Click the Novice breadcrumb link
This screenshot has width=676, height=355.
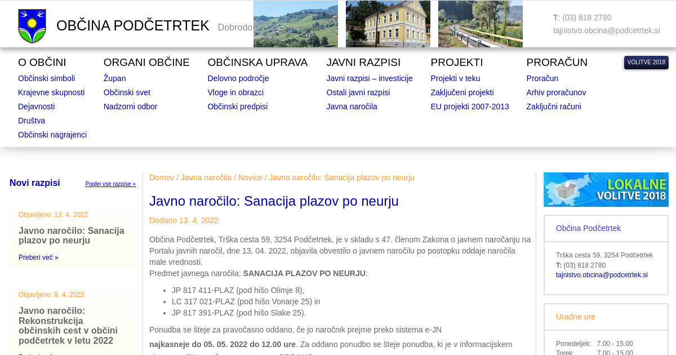click(250, 177)
